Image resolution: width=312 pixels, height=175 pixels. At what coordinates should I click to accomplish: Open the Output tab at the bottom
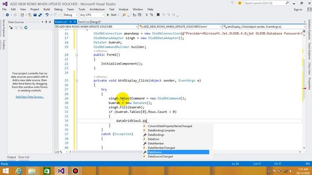click(x=11, y=157)
